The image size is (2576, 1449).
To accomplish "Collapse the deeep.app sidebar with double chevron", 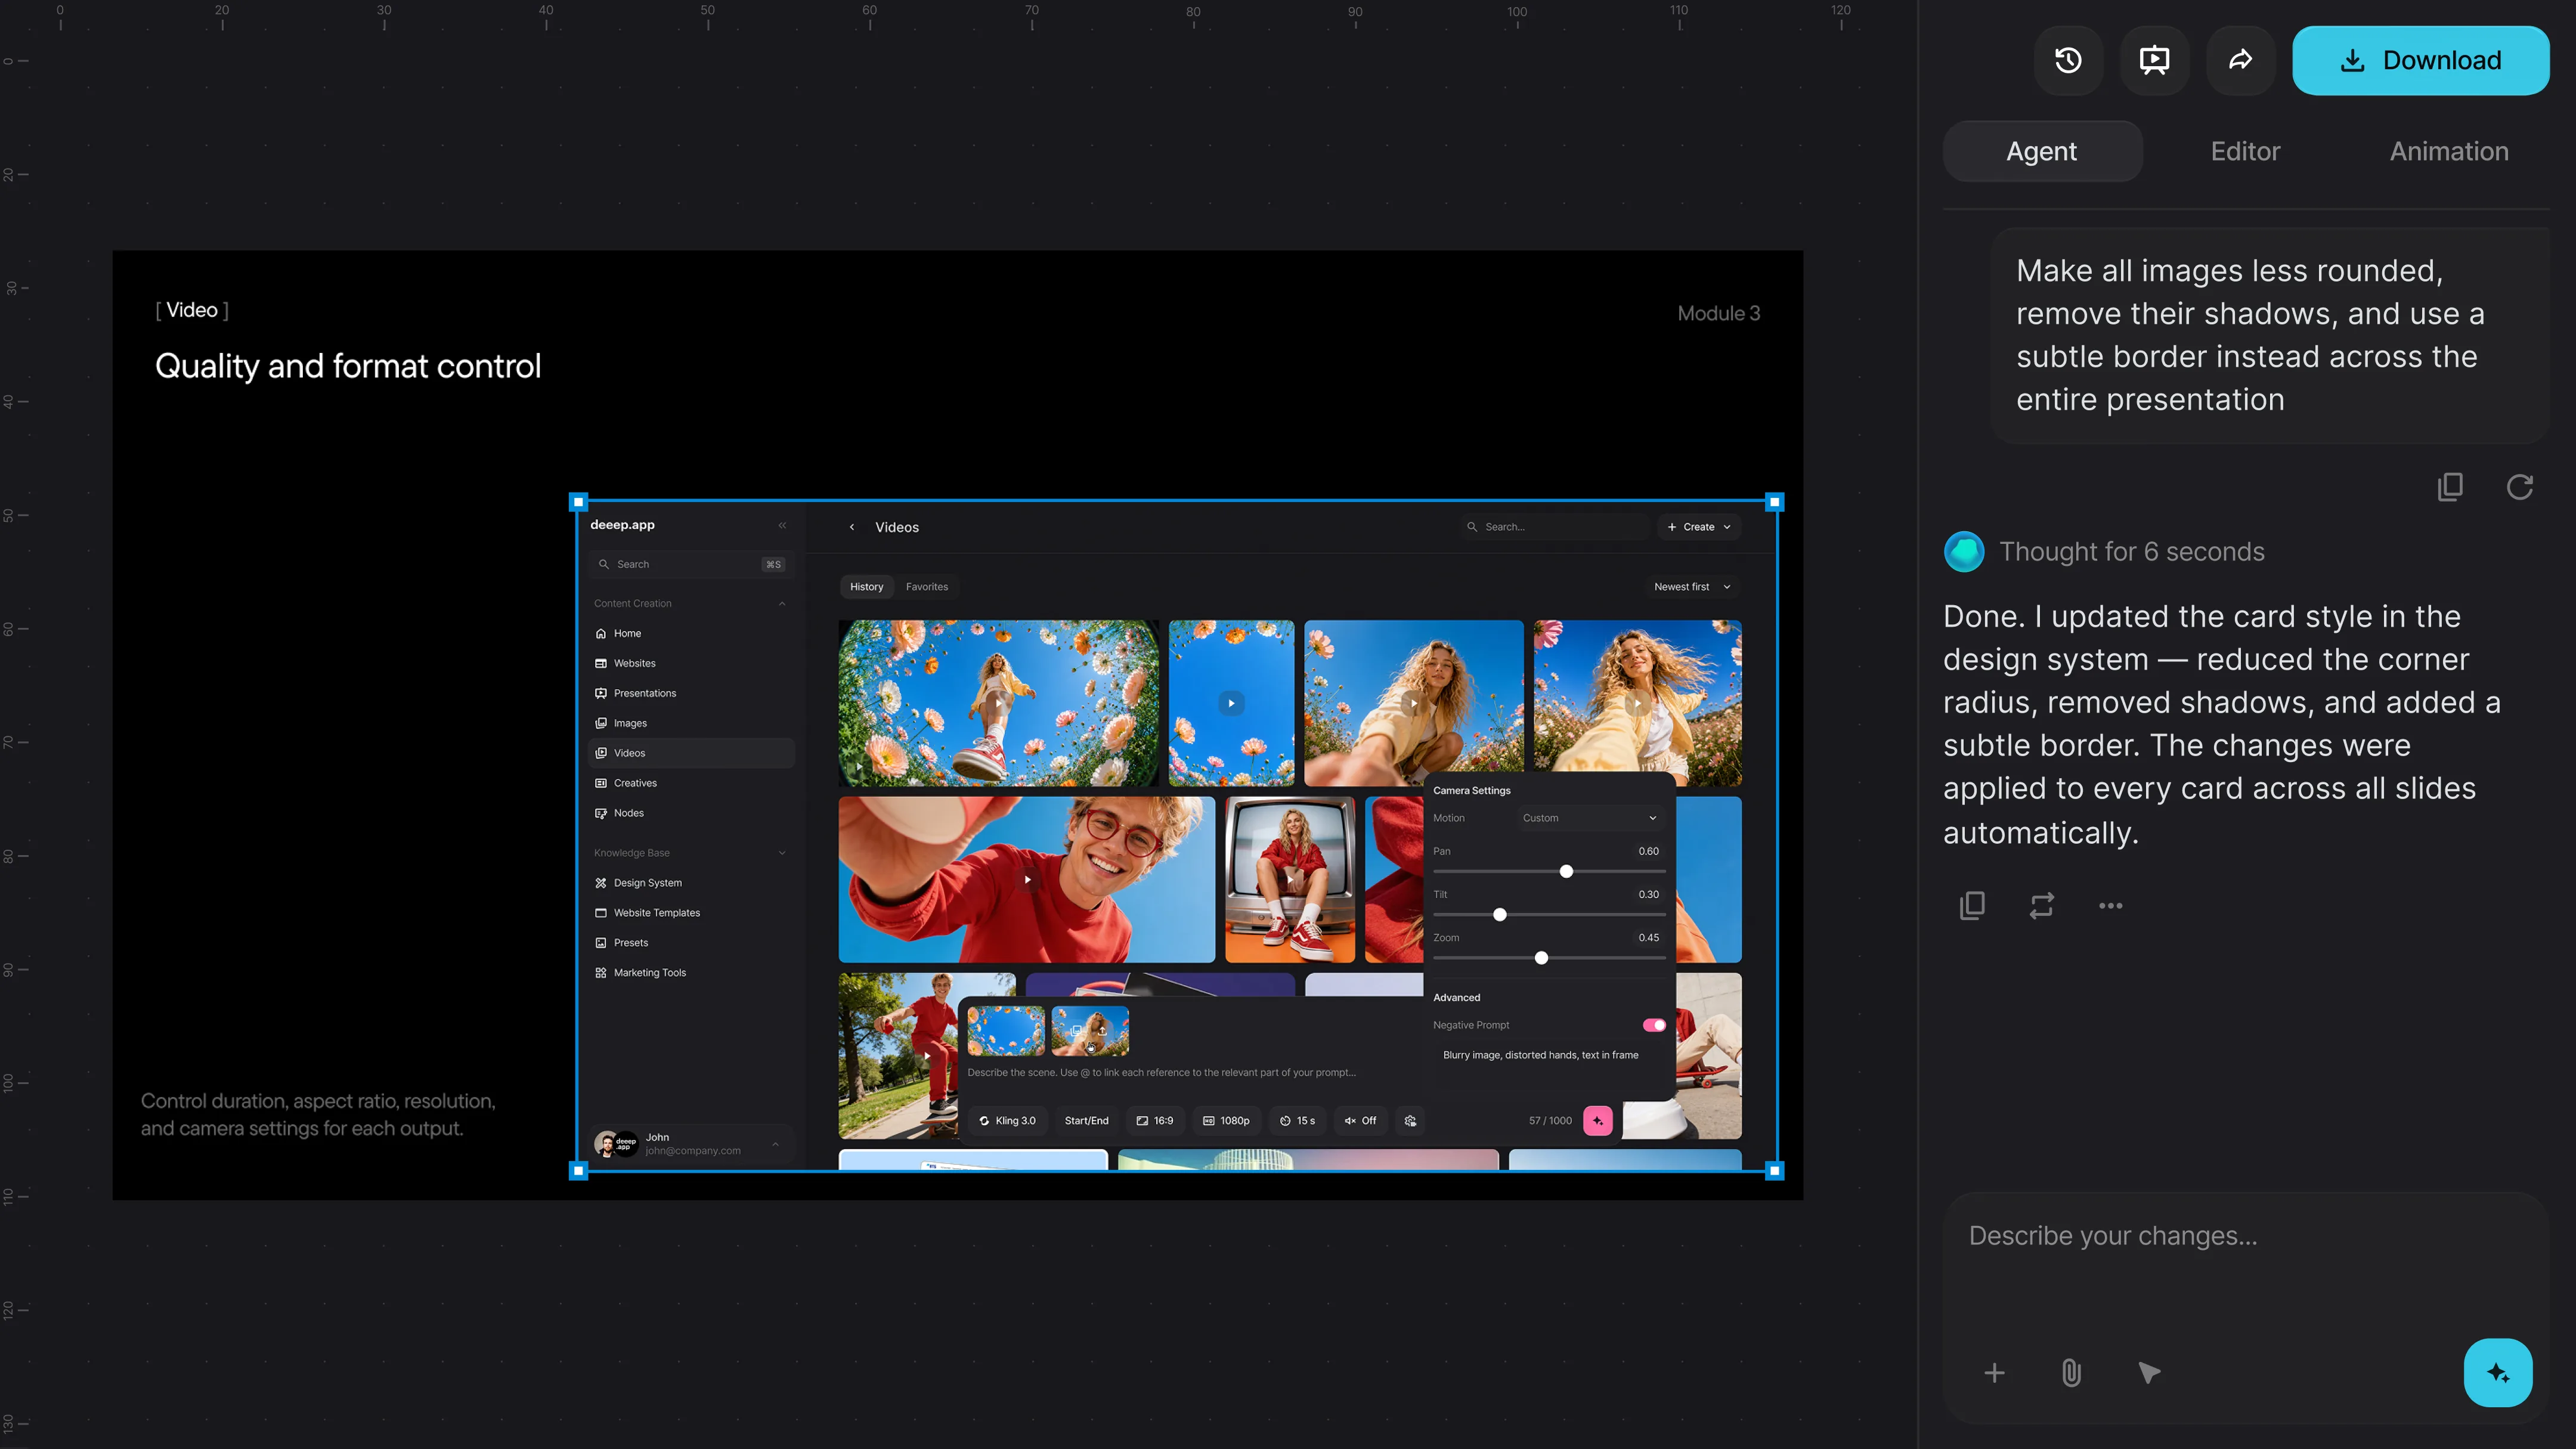I will pyautogui.click(x=782, y=525).
